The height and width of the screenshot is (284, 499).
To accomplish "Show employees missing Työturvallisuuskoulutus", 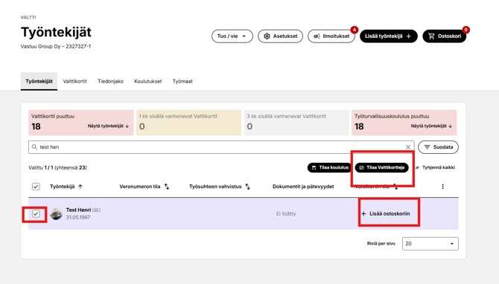I will coord(431,126).
